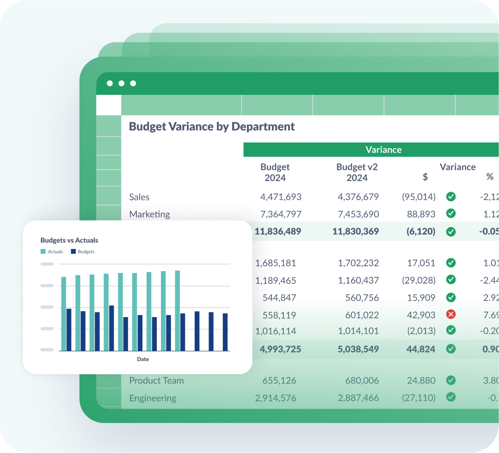
Task: Click cell 4,471,693
Action: click(x=281, y=197)
